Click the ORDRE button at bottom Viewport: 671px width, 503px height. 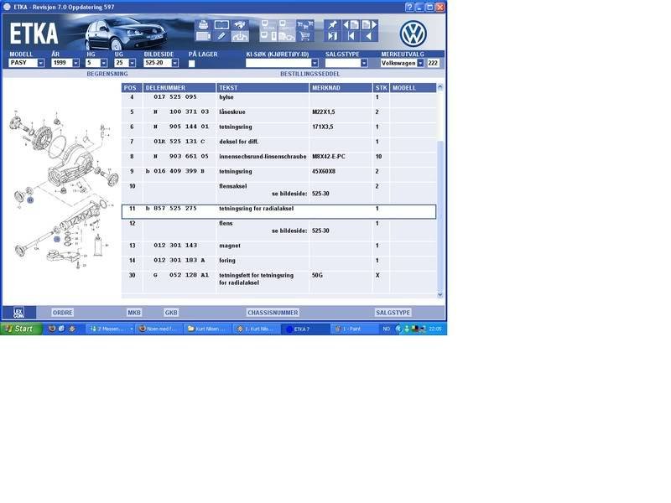63,312
